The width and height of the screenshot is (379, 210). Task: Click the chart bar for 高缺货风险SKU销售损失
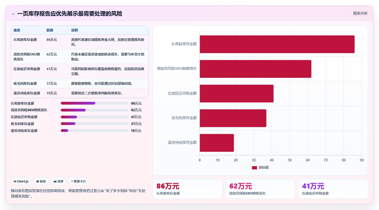(256, 69)
